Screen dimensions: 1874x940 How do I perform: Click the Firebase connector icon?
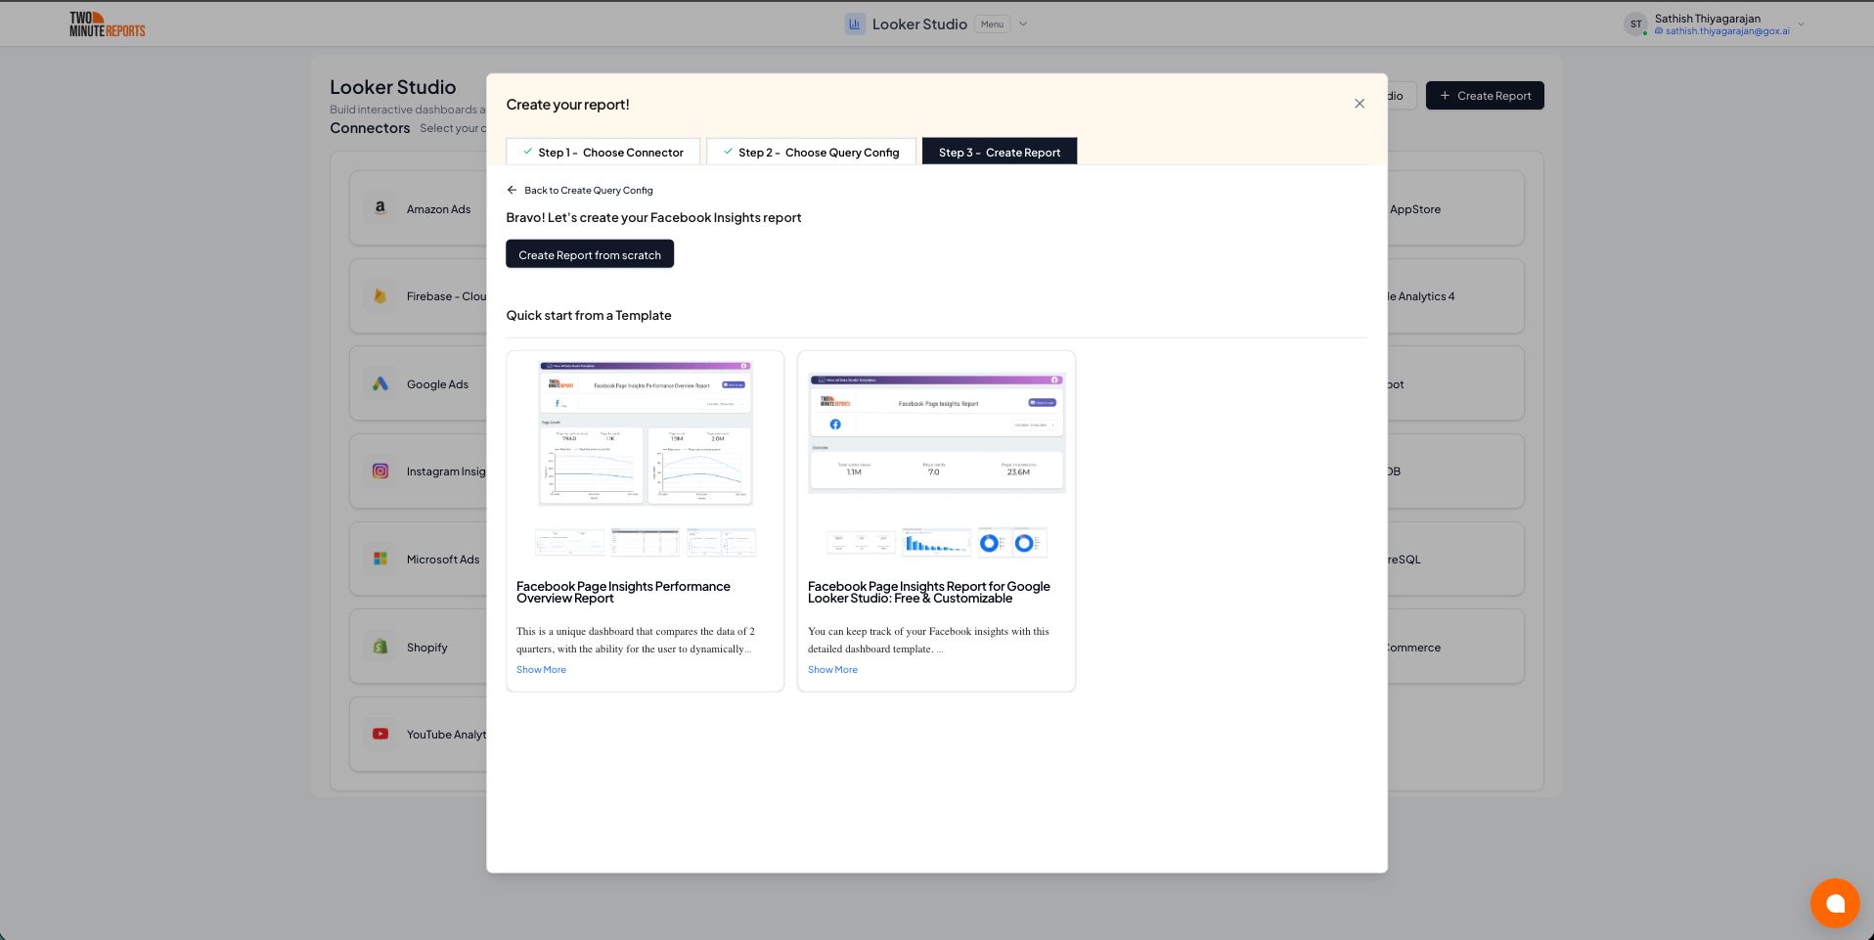click(379, 295)
